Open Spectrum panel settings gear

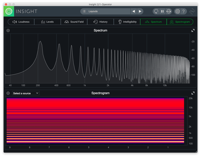click(x=8, y=31)
